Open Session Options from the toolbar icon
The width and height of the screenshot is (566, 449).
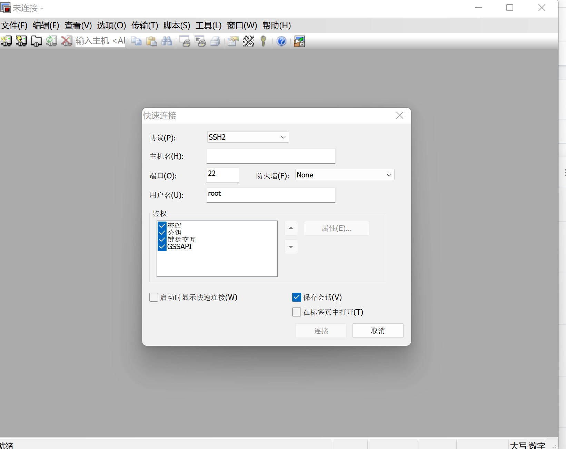click(233, 41)
